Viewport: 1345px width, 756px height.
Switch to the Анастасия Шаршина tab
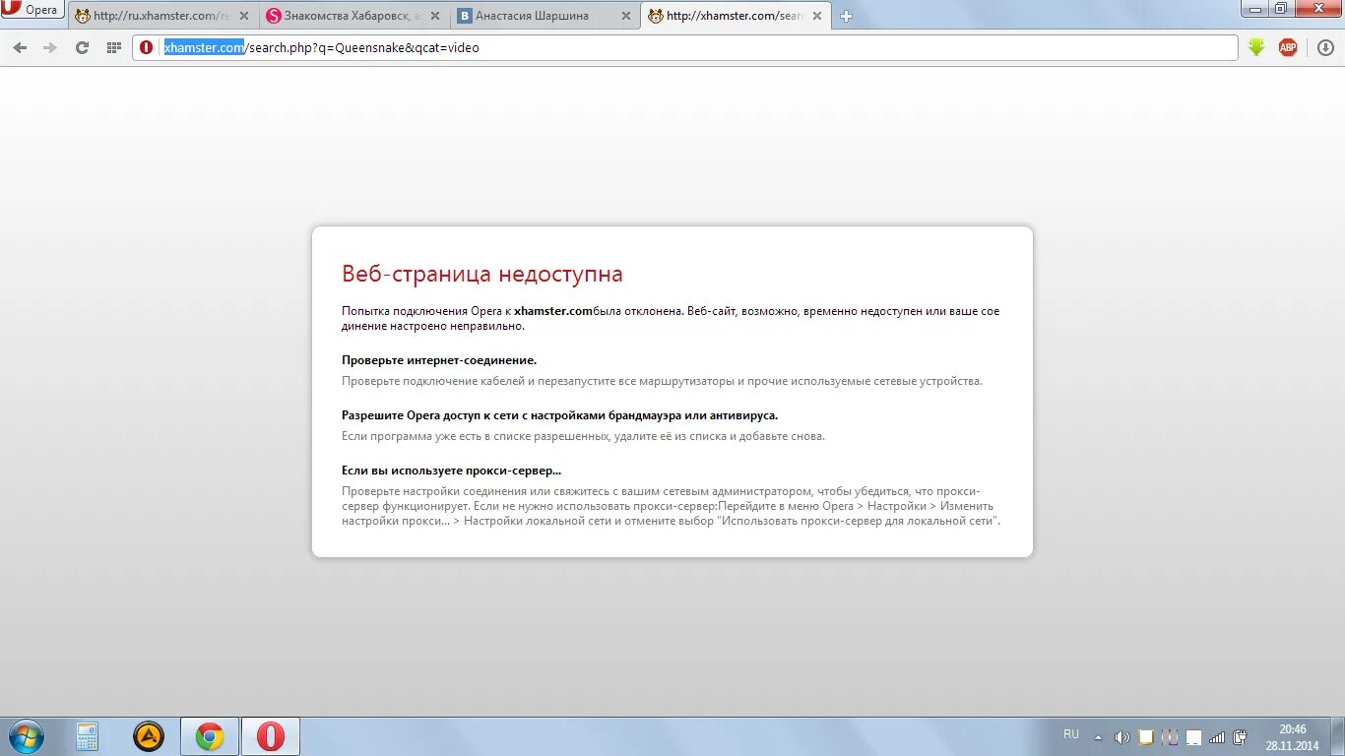click(x=544, y=16)
